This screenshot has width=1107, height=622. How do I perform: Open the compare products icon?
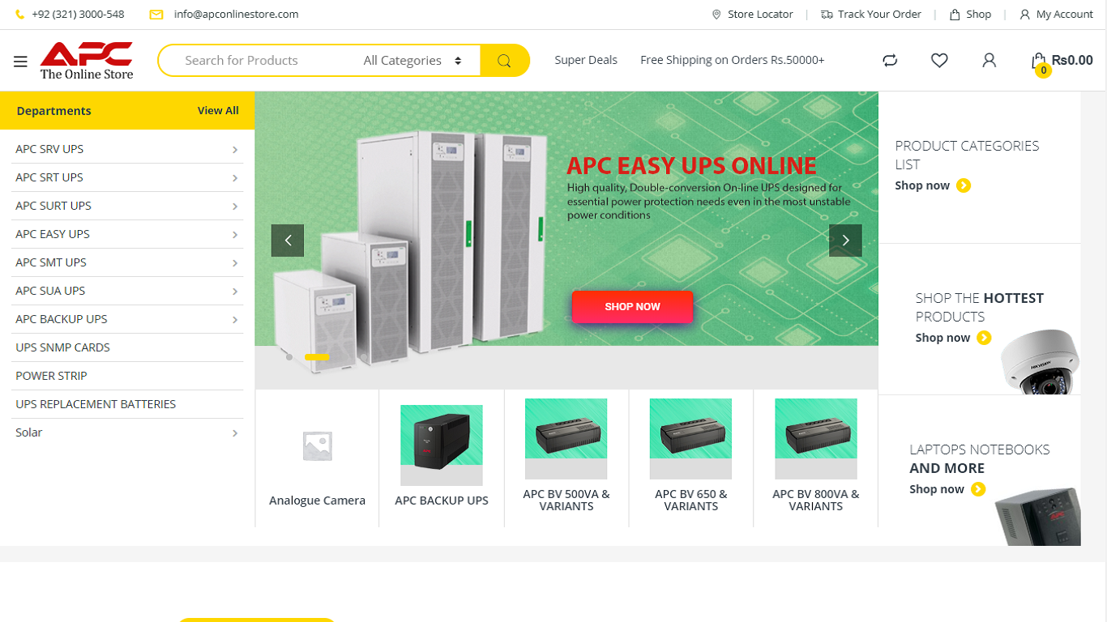coord(890,61)
